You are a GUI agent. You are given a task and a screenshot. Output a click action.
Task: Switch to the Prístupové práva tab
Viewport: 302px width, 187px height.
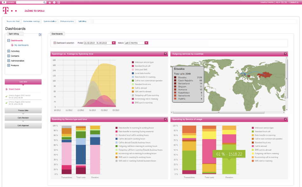pos(67,21)
